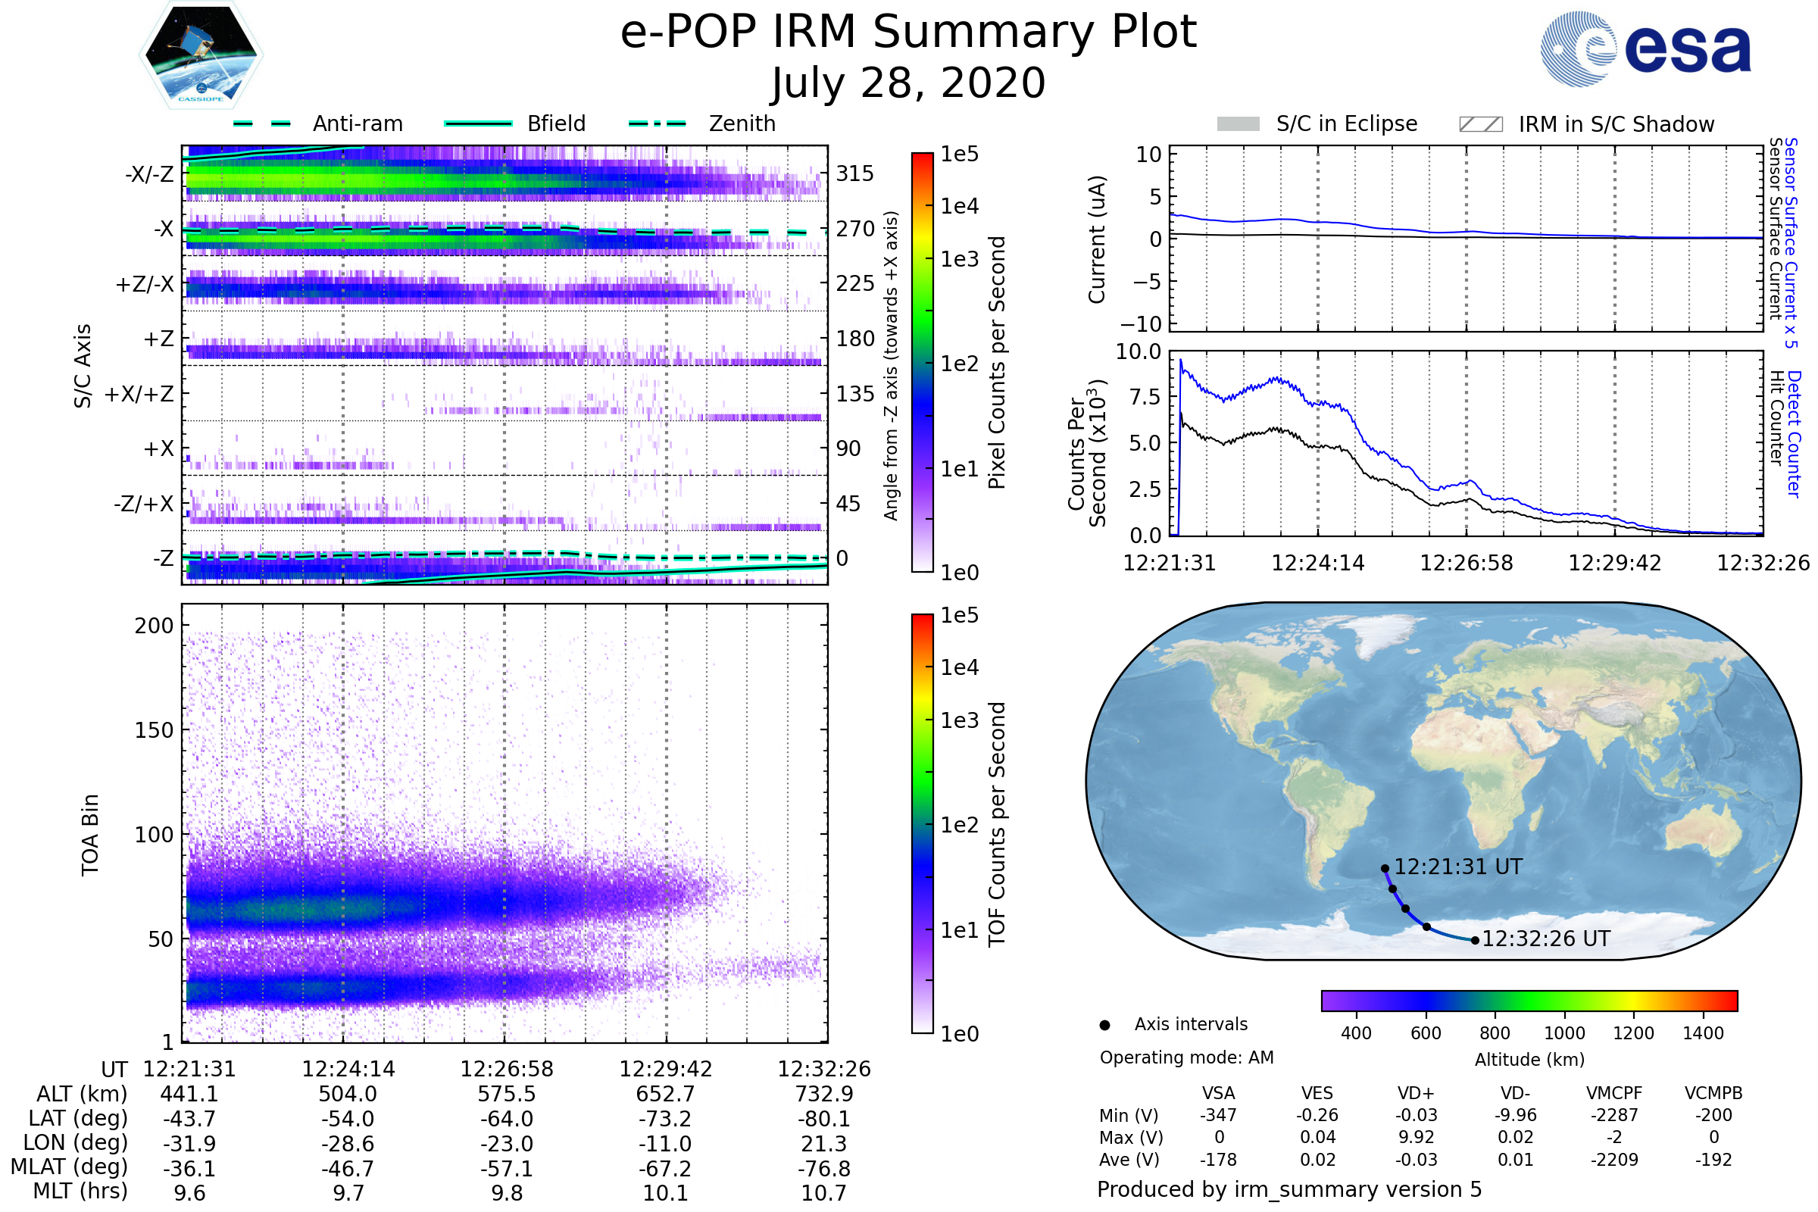Image resolution: width=1818 pixels, height=1212 pixels.
Task: Click the Bfield solid line legend marker
Action: click(x=478, y=123)
